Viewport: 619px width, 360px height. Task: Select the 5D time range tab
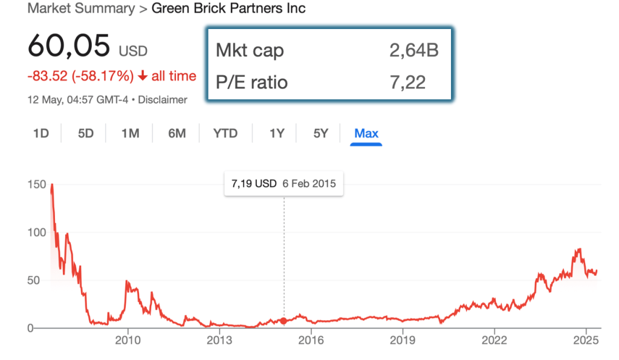(86, 133)
